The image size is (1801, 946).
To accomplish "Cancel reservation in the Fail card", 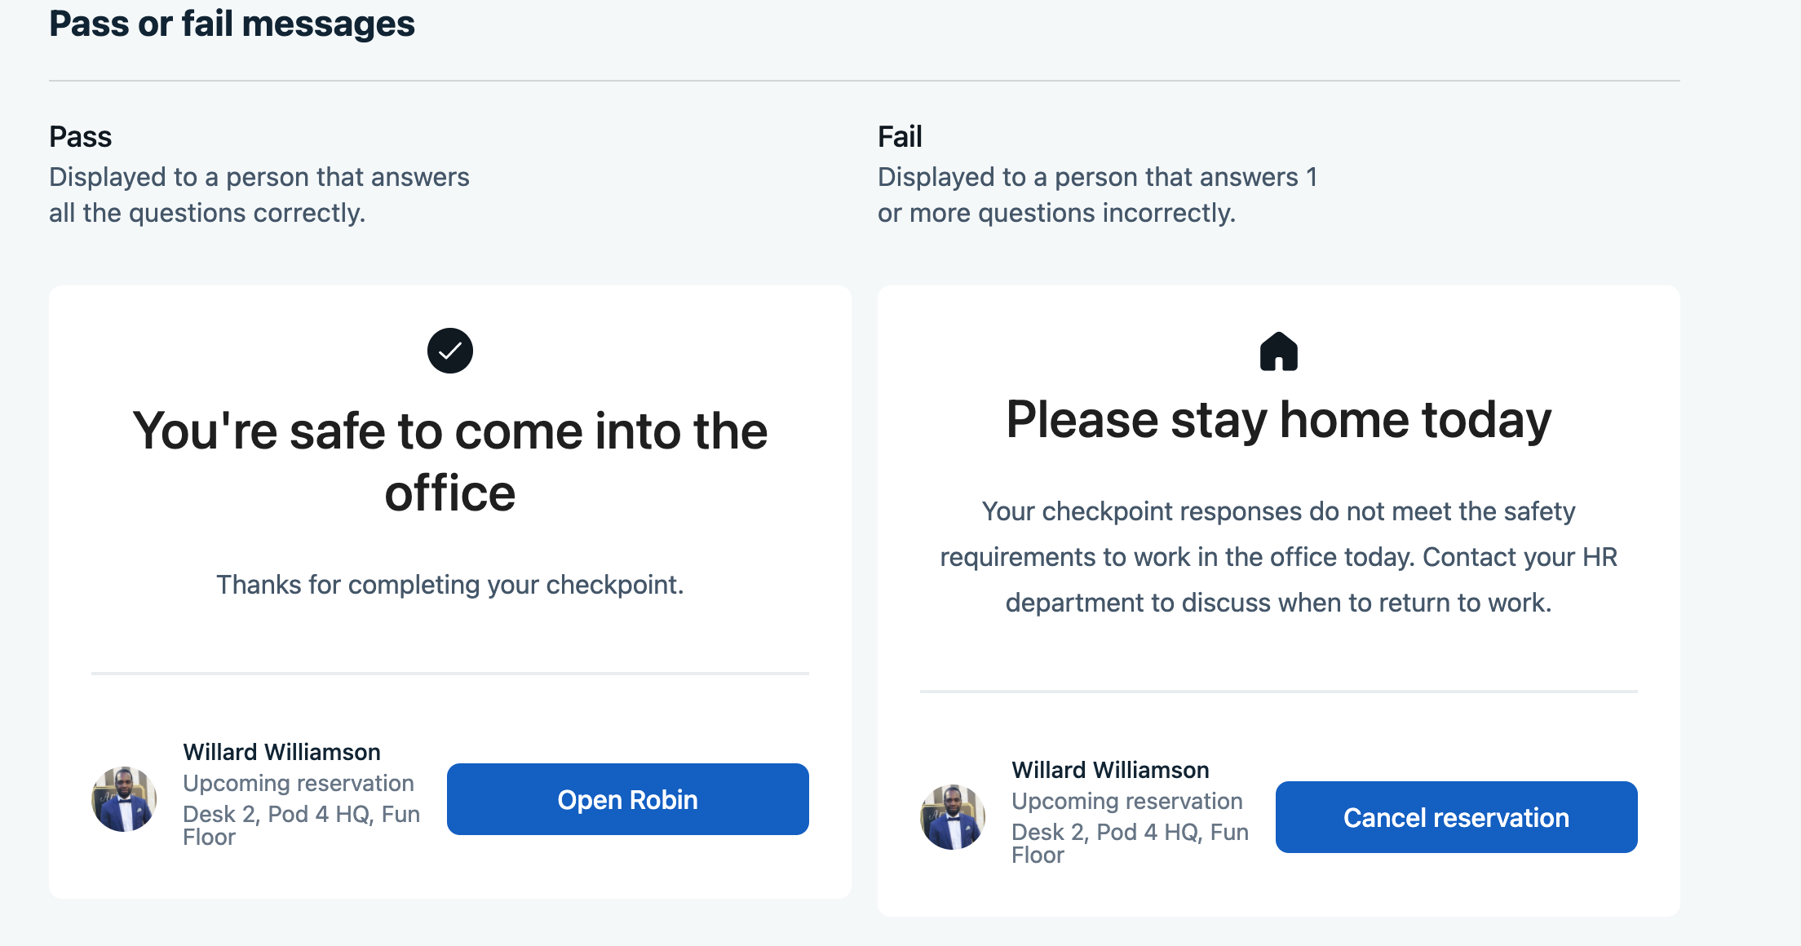I will 1457,817.
